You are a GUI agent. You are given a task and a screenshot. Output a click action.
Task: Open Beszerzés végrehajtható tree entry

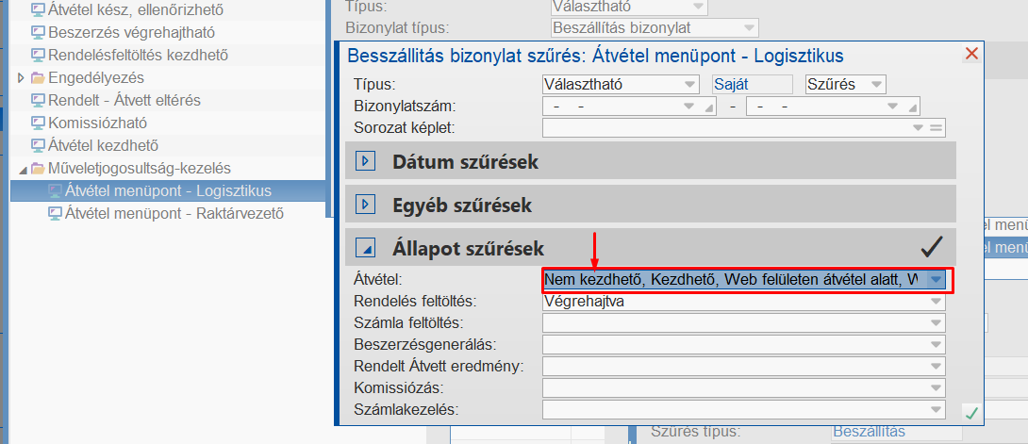click(x=131, y=31)
